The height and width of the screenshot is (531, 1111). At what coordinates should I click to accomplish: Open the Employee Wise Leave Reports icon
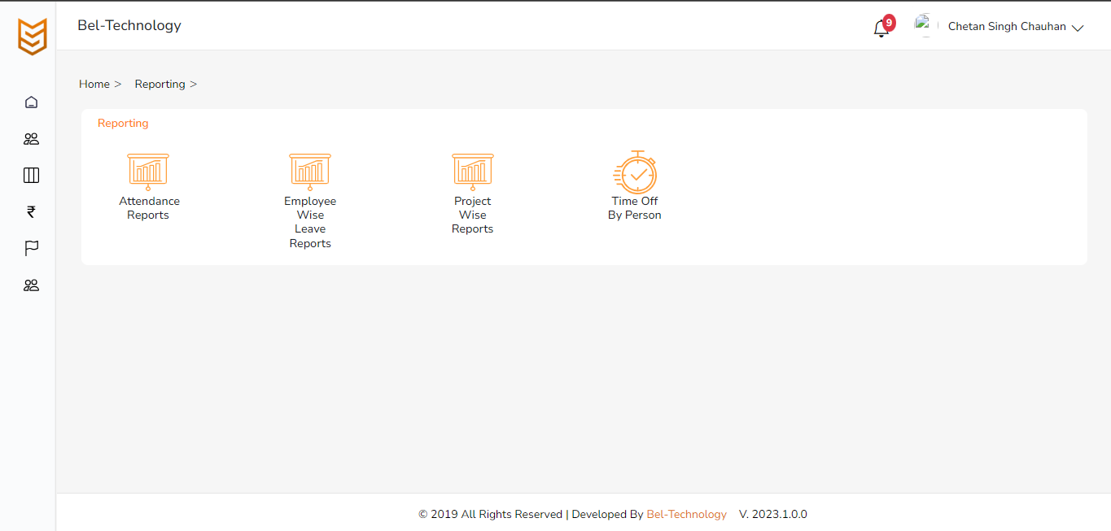tap(310, 172)
